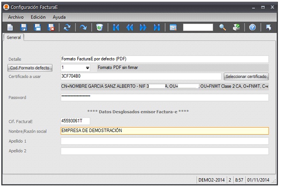
Task: Open the Ayuda menu
Action: coord(59,17)
